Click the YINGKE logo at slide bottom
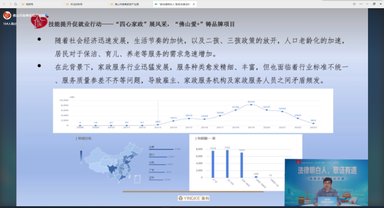The width and height of the screenshot is (384, 208). 194,198
